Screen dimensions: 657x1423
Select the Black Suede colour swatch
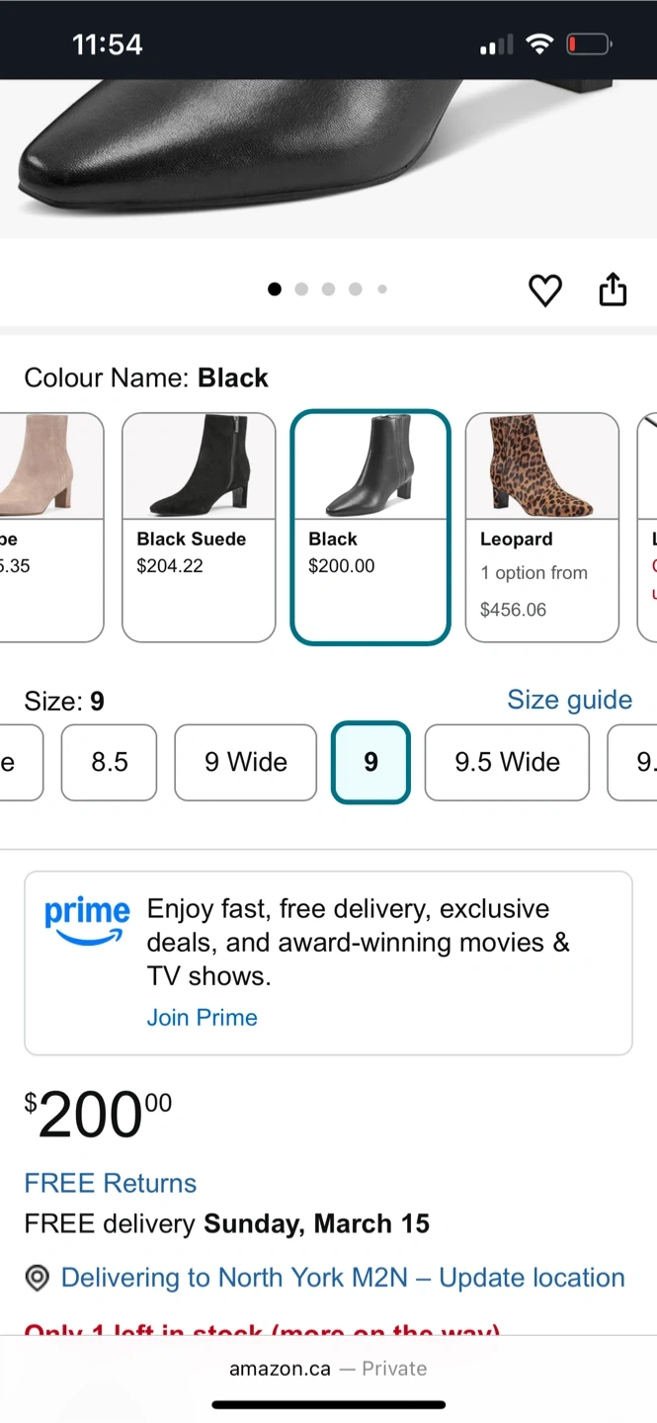coord(199,527)
